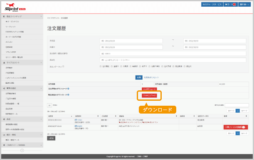The width and height of the screenshot is (254, 160).
Task: Click the external-link icon of order 903235
Action: pos(76,126)
